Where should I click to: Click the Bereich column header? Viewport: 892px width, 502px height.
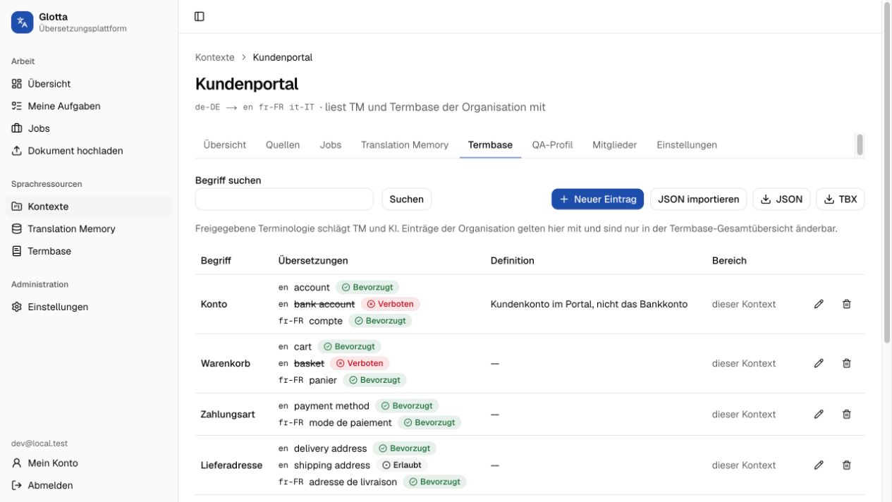tap(729, 260)
